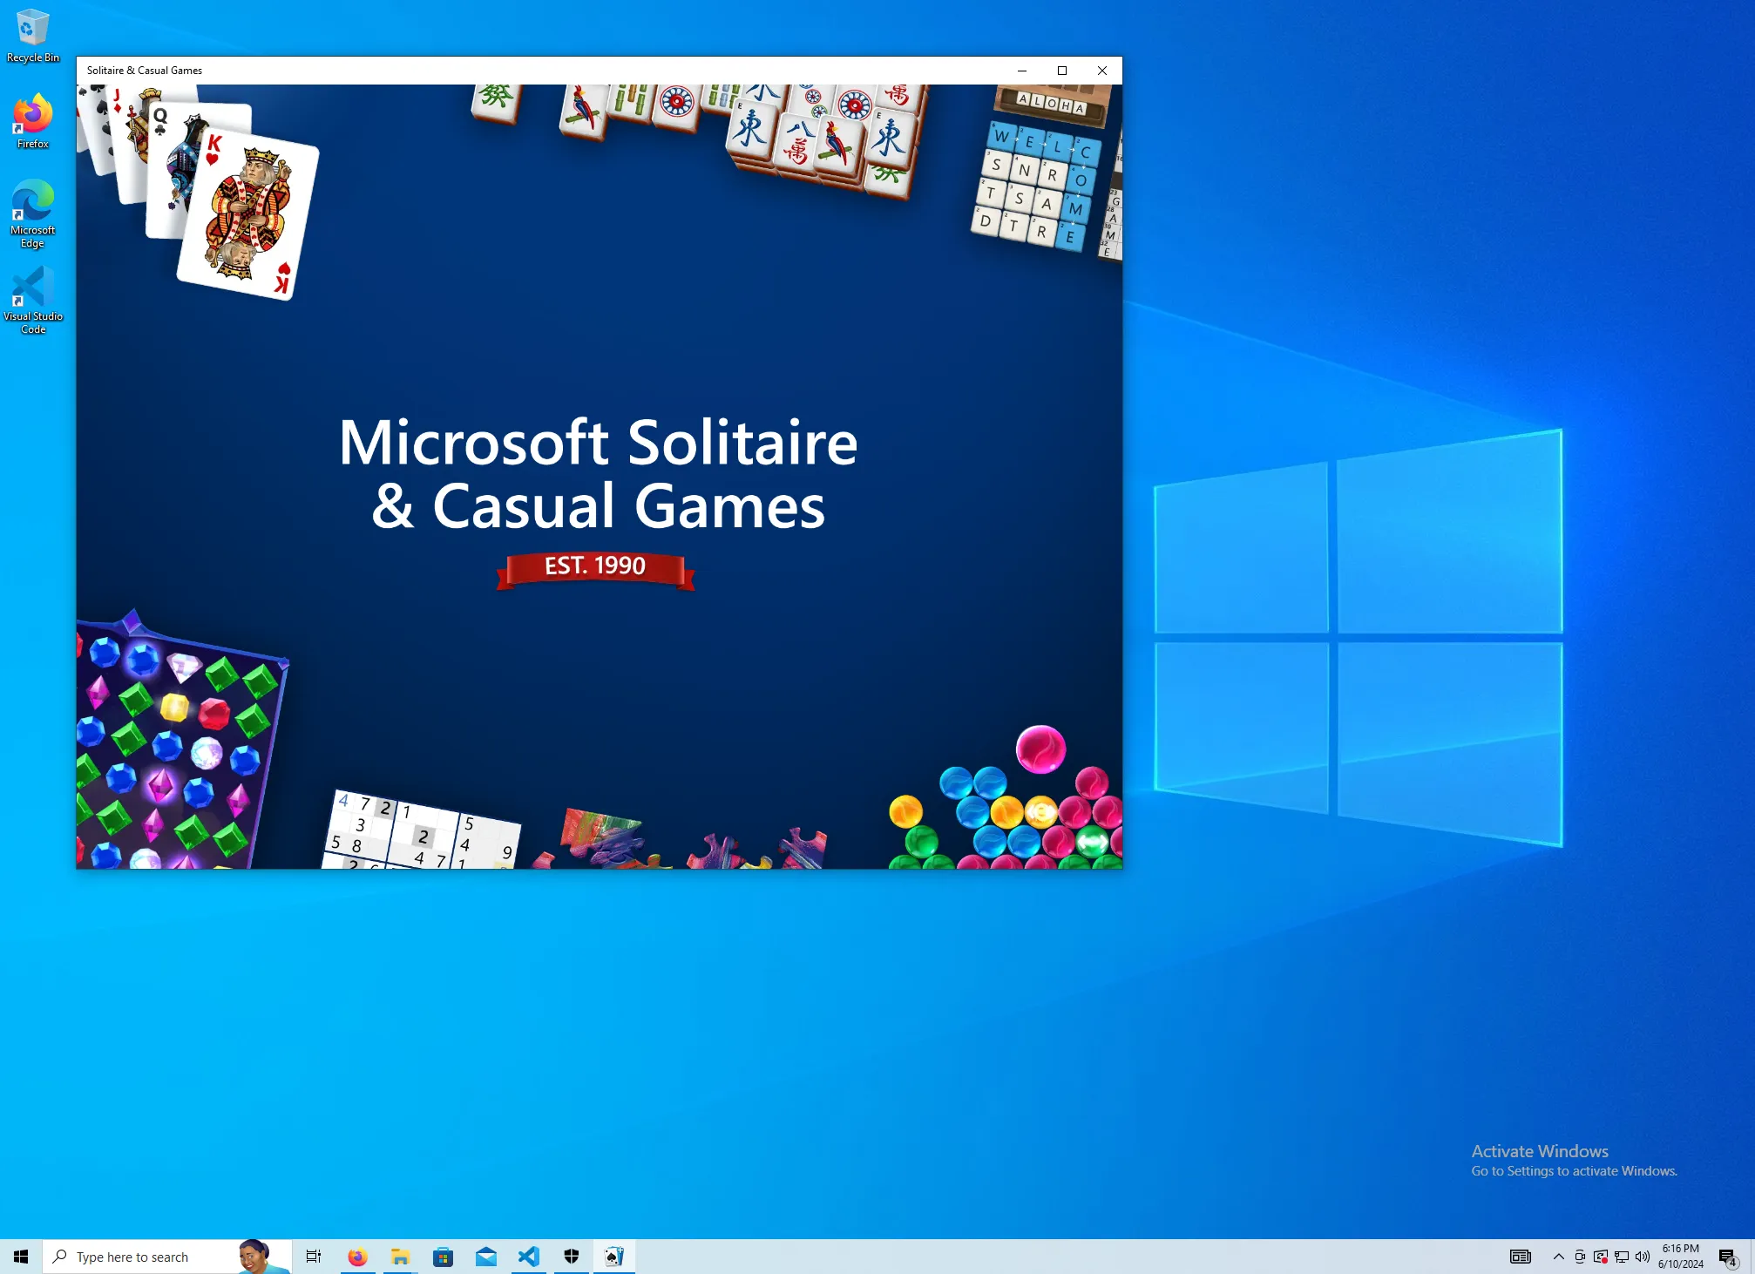
Task: Open the notification Action Center
Action: pos(1728,1257)
